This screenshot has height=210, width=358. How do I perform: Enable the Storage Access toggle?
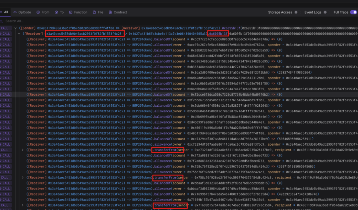pos(296,12)
